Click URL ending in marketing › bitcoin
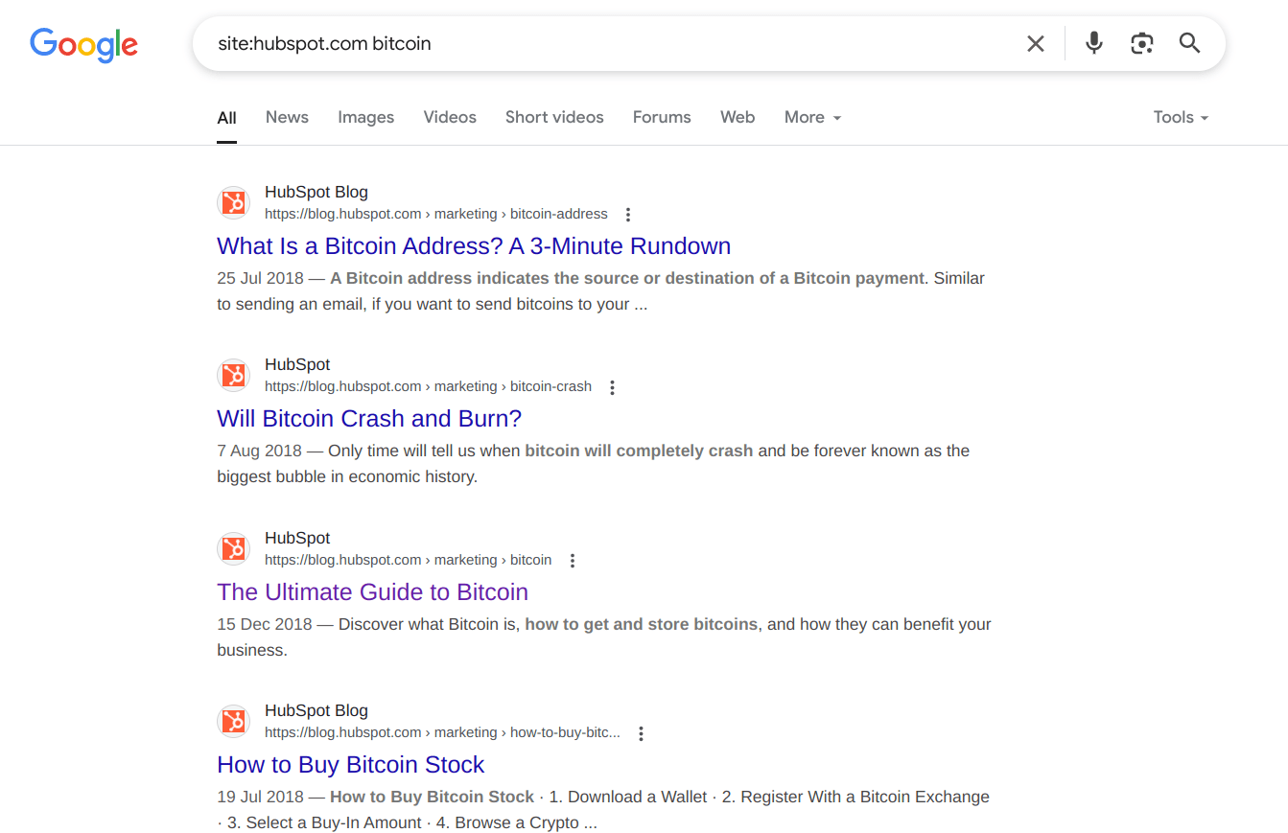1288x833 pixels. click(x=408, y=560)
